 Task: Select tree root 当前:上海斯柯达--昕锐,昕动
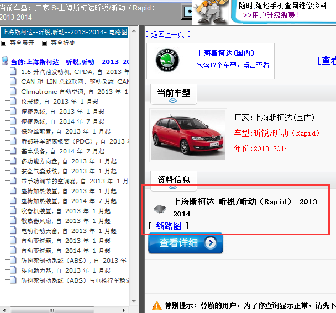(70, 62)
